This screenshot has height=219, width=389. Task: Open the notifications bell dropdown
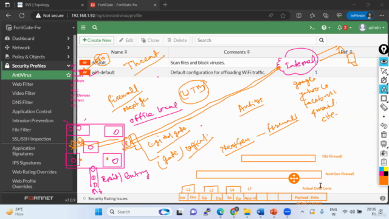[x=344, y=27]
